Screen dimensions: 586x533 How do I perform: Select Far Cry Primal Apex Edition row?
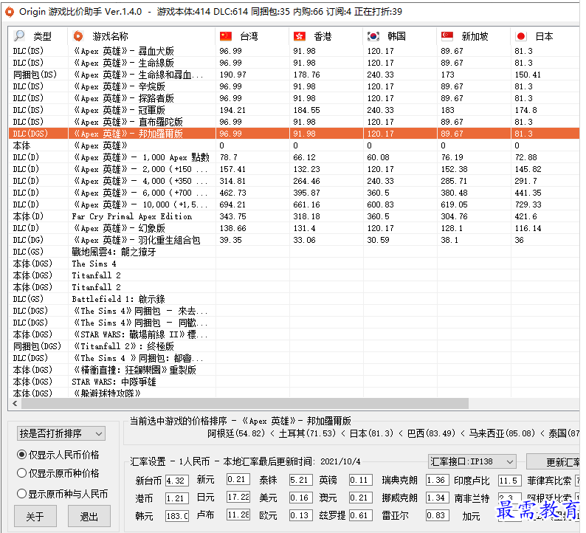294,216
